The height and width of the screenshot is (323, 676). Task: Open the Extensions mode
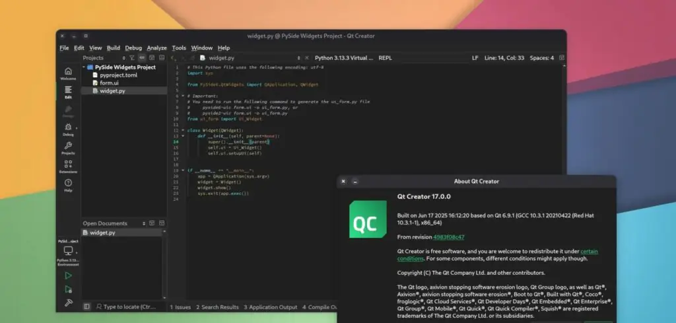pyautogui.click(x=68, y=166)
